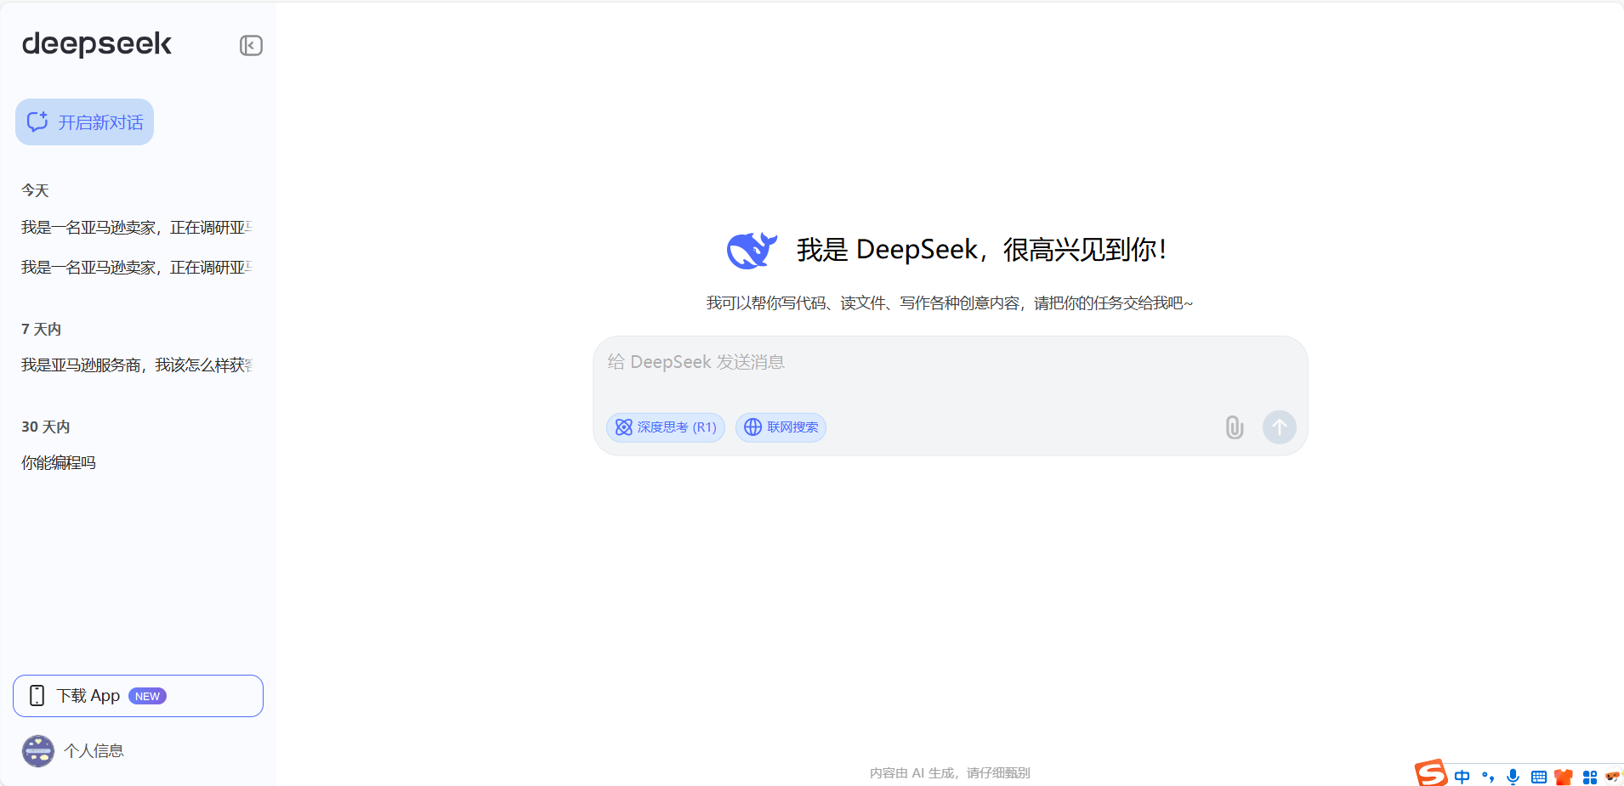The image size is (1624, 786).
Task: Click the 今天 section heading
Action: (36, 190)
